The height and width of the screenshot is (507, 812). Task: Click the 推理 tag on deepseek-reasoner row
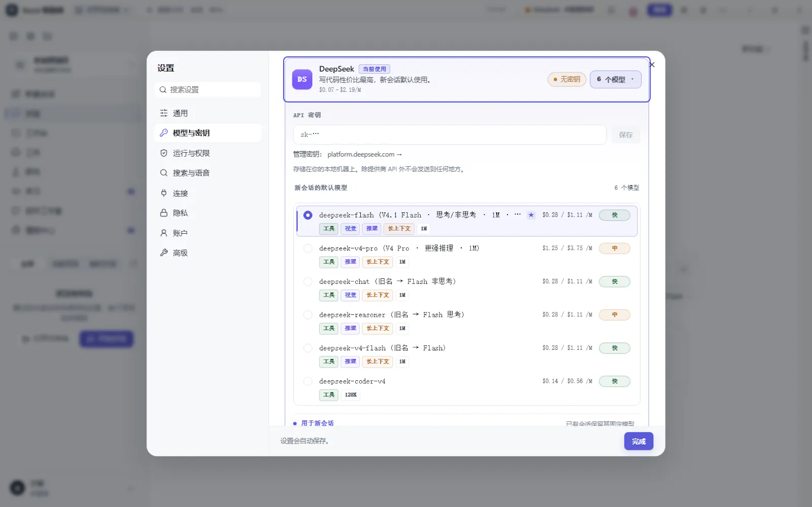(350, 329)
